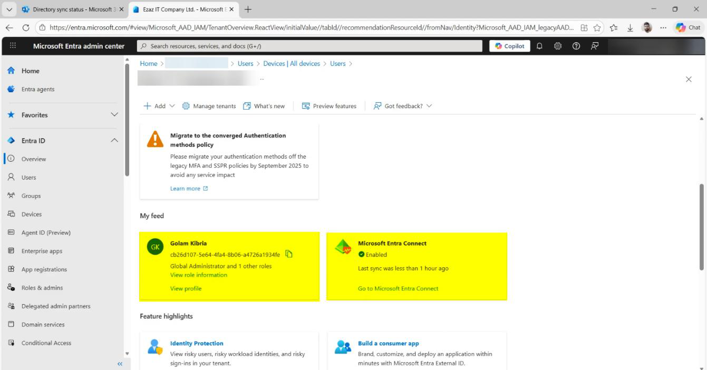Screen dimensions: 707x370
Task: Open the Identity Protection link
Action: click(x=197, y=343)
